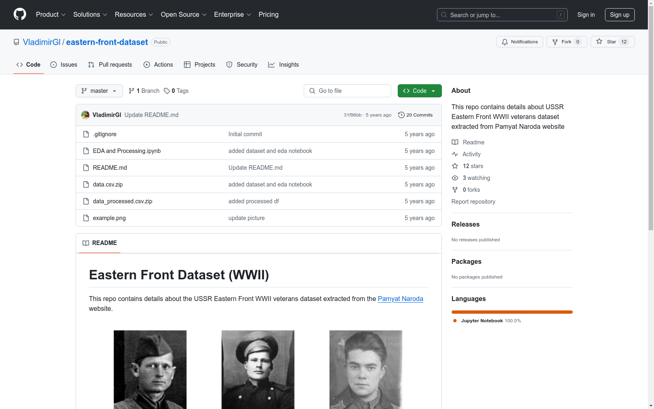Expand the Enterprise menu

[233, 14]
